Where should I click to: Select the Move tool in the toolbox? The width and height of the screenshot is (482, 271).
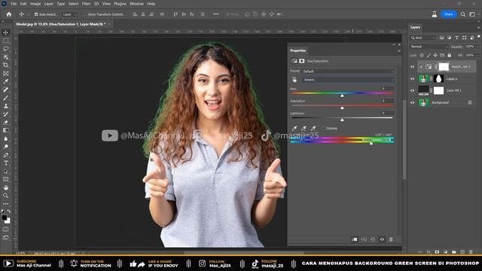[5, 32]
